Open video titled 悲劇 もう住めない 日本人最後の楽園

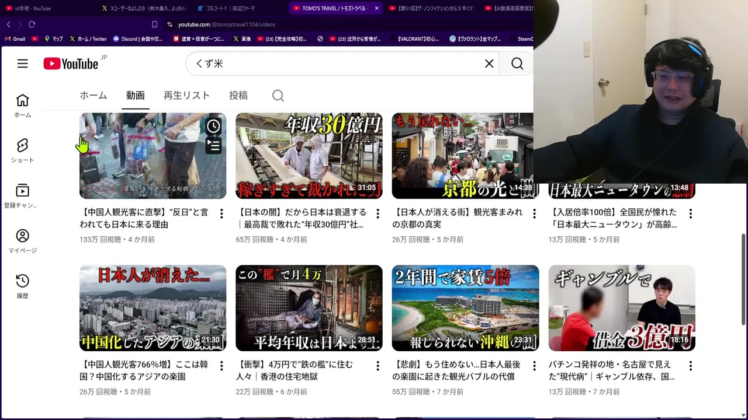click(x=456, y=370)
